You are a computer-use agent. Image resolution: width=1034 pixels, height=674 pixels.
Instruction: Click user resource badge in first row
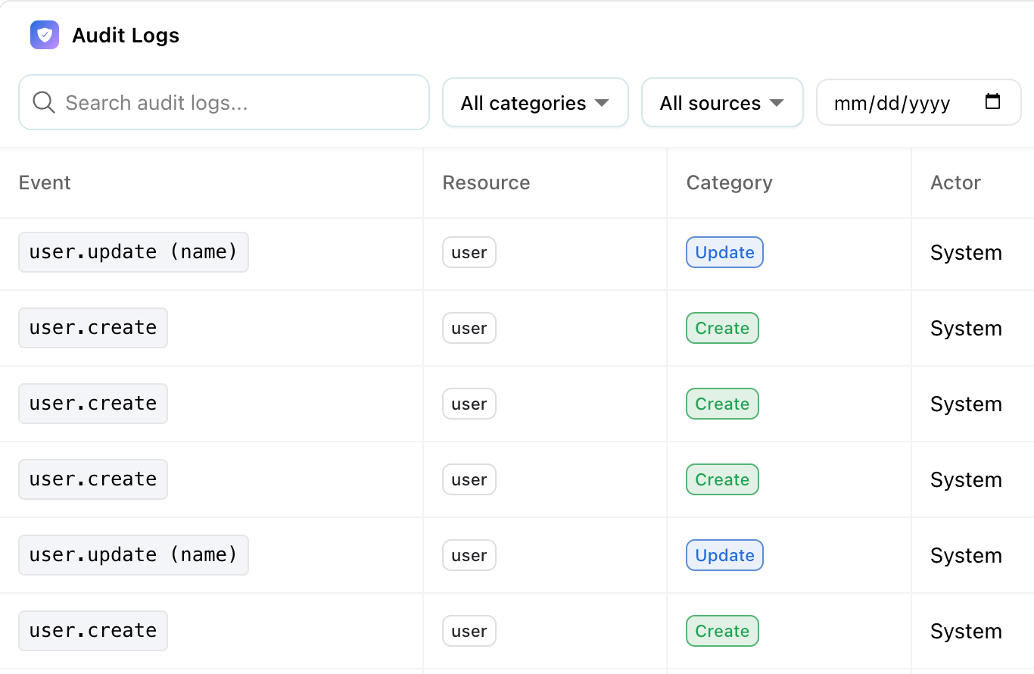pyautogui.click(x=469, y=252)
